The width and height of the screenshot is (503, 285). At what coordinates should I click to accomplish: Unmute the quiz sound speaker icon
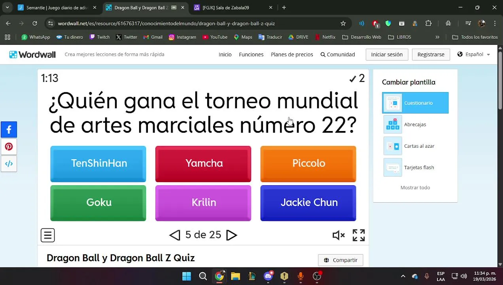(338, 235)
